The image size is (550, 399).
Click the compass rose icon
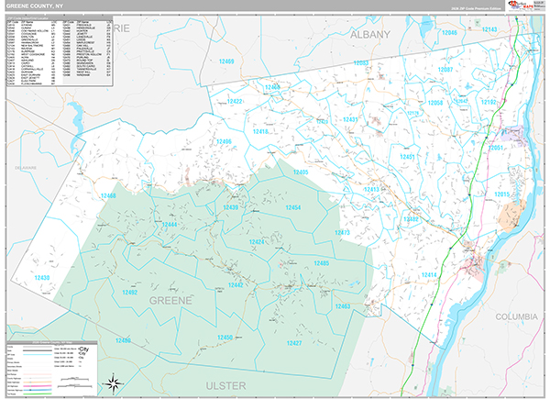click(x=113, y=382)
